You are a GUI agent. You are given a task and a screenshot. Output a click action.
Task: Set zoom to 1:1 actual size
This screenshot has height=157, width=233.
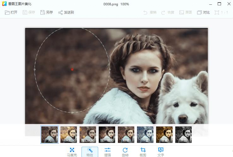click(x=221, y=12)
